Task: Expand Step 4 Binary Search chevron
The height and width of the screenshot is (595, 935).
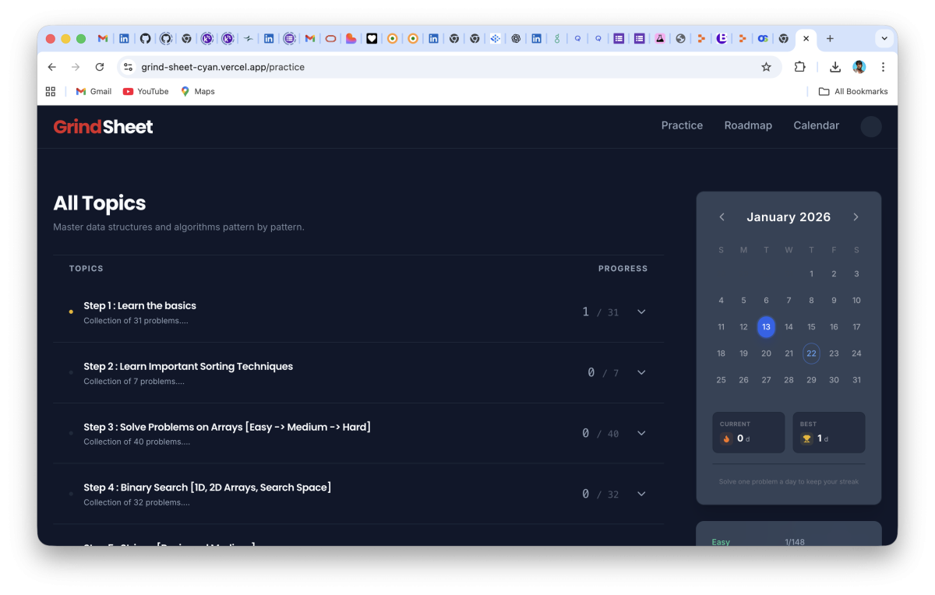Action: click(641, 494)
